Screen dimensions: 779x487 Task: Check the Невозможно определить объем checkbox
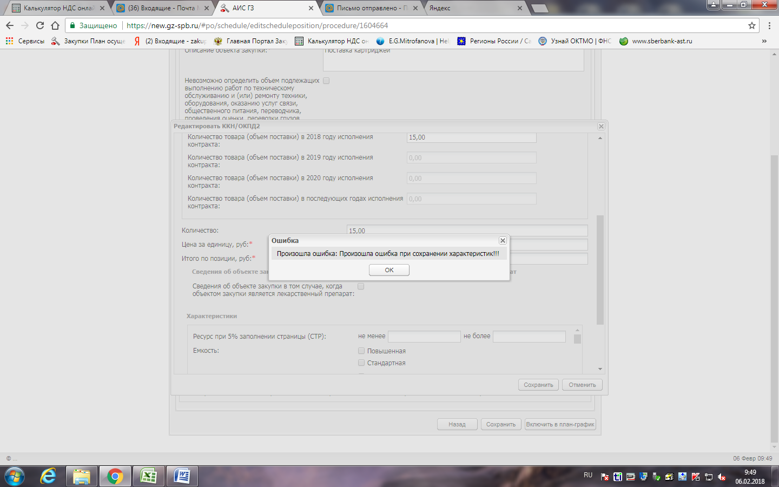pyautogui.click(x=326, y=81)
